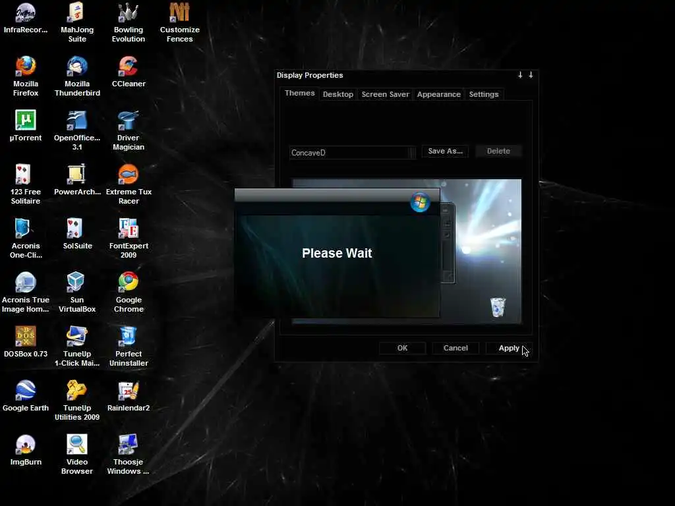
Task: Open InfraRecorder desktop icon
Action: (26, 18)
